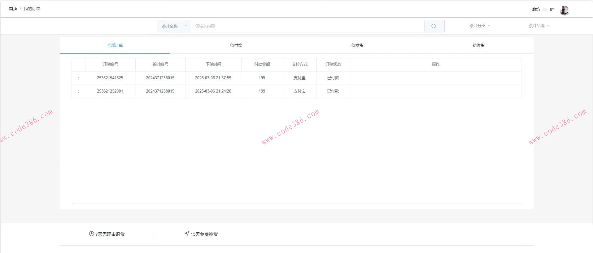Expand order row 253621252001
Screen dimensions: 593x253
click(79, 91)
